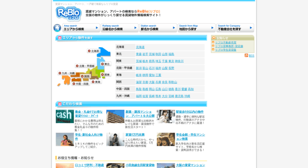The height and width of the screenshot is (168, 308).
Task: Go to home via house icon
Action: pyautogui.click(x=57, y=28)
